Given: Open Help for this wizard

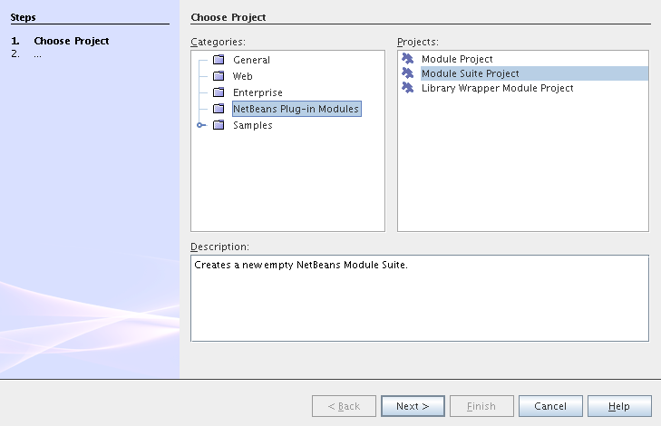Looking at the screenshot, I should pyautogui.click(x=619, y=406).
